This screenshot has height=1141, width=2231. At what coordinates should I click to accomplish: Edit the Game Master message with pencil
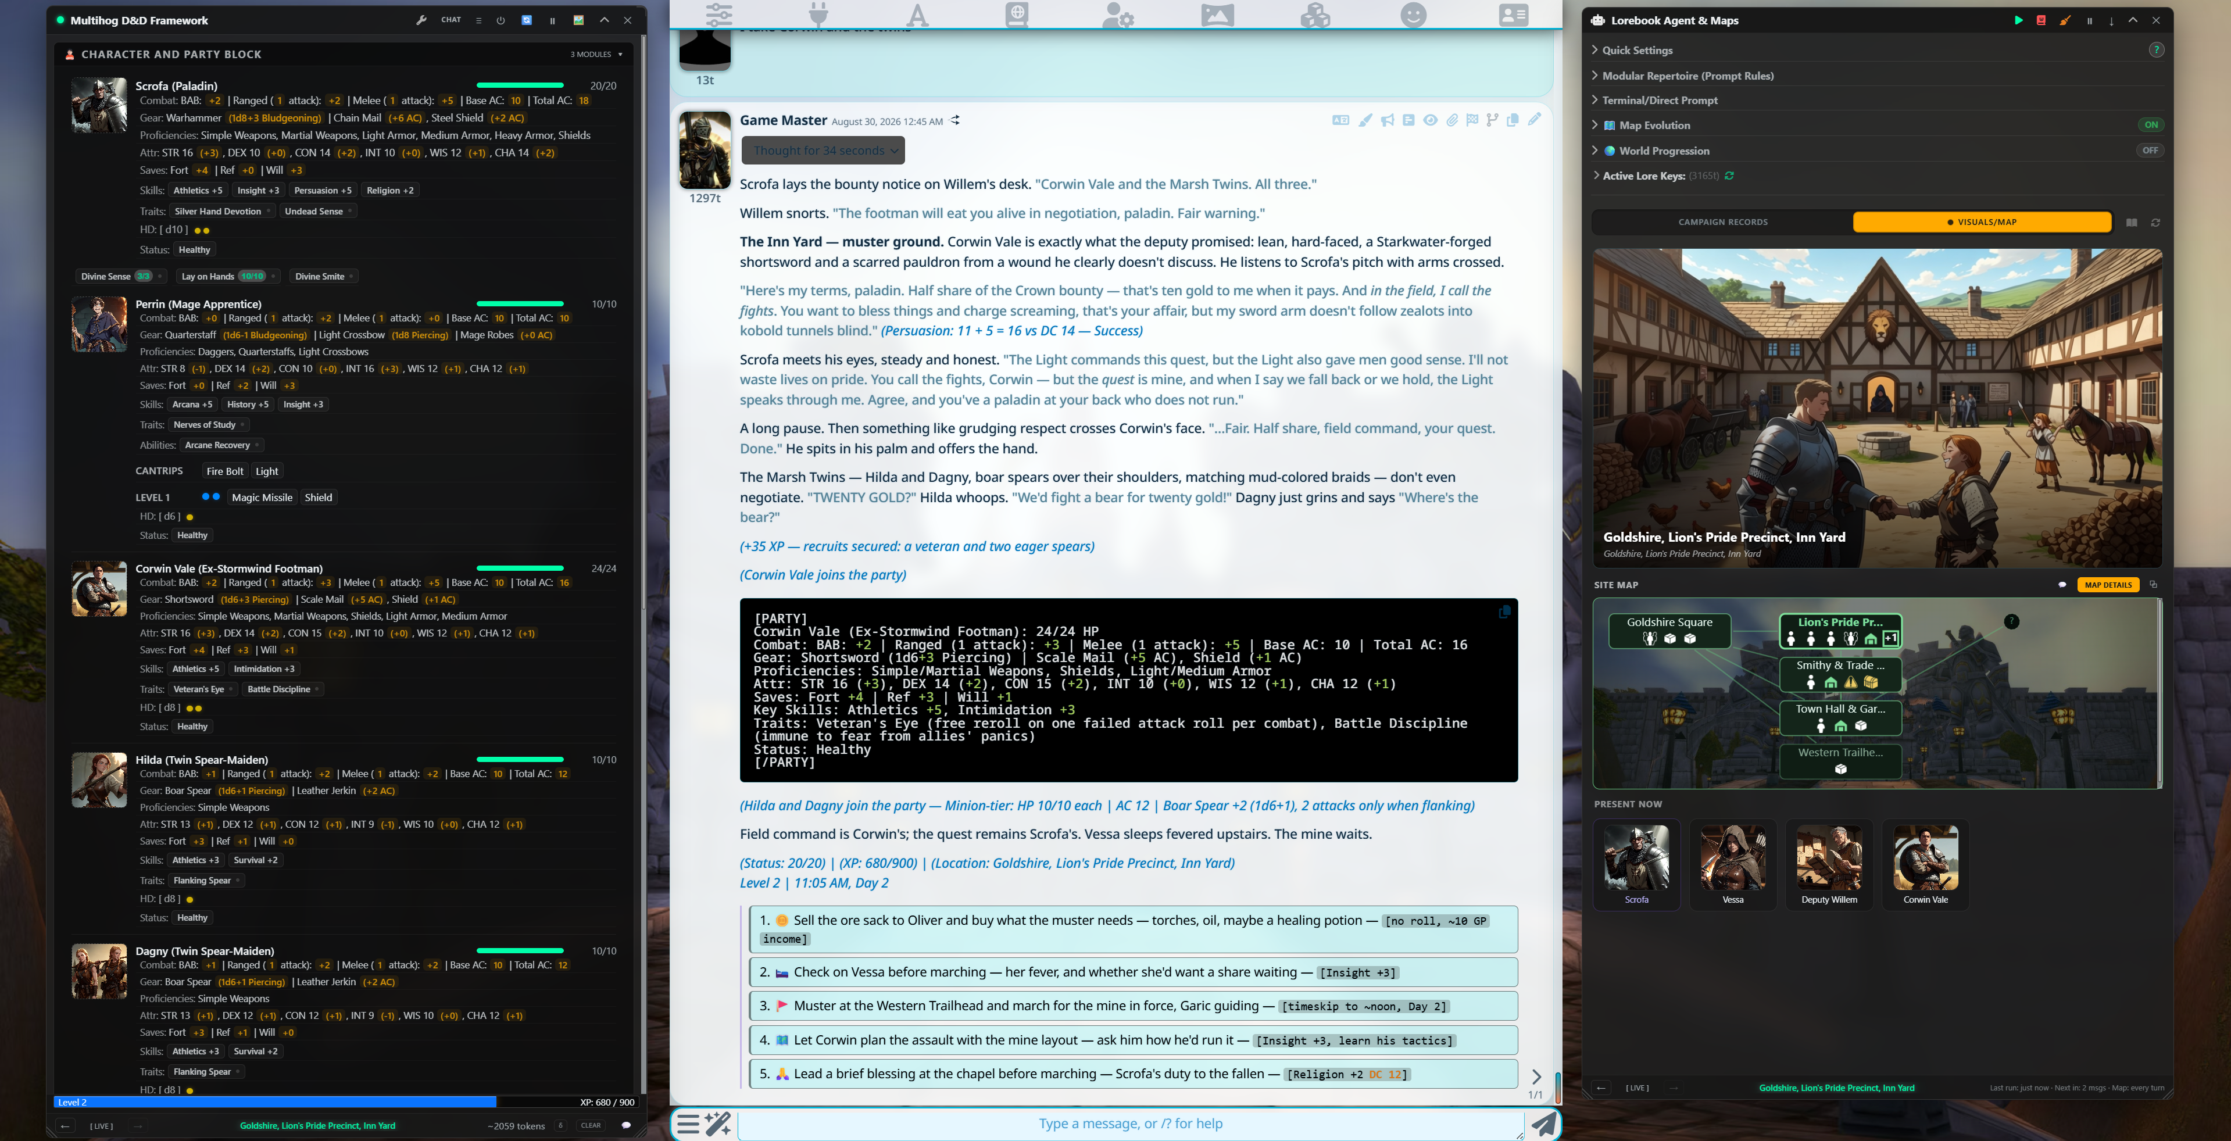click(1535, 120)
